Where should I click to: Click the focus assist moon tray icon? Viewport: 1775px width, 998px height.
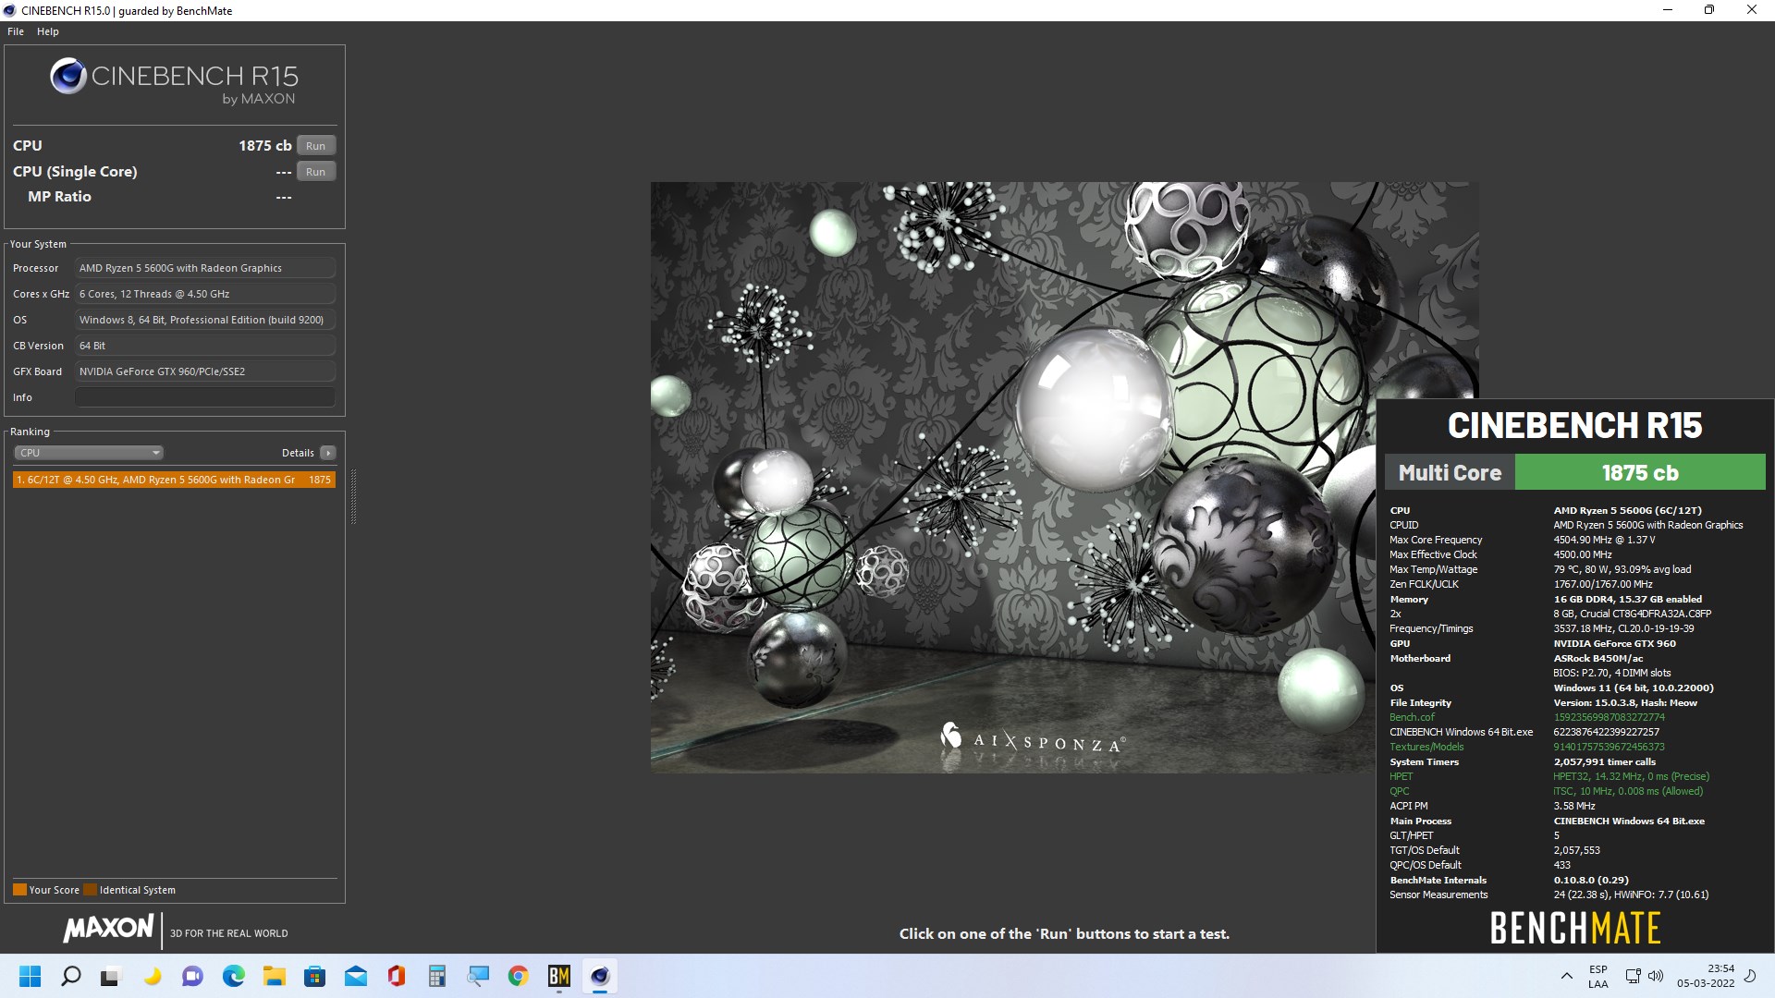[1750, 976]
